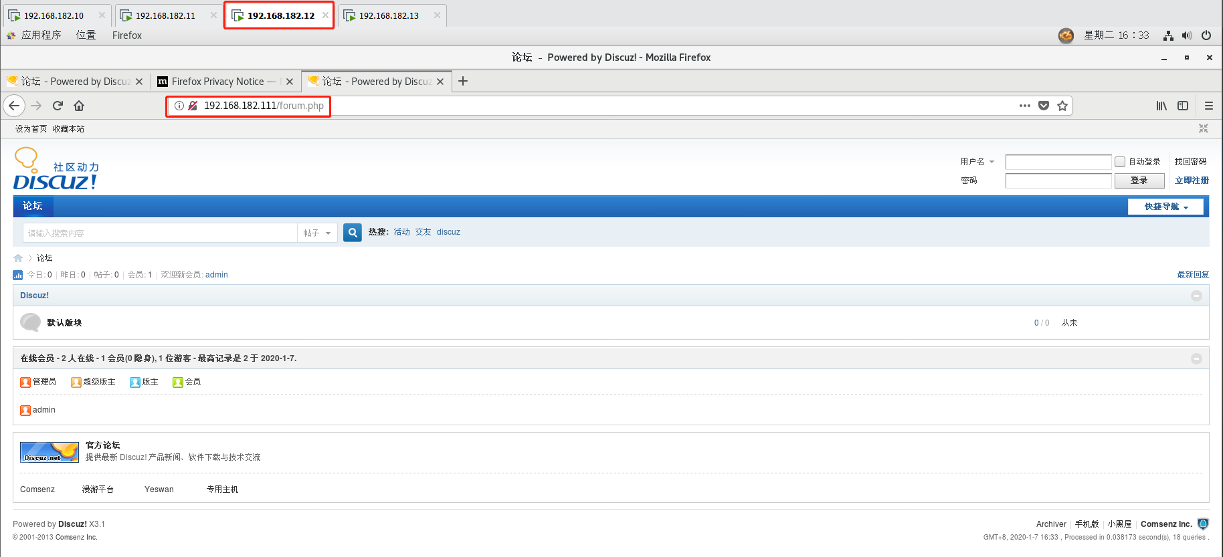Image resolution: width=1223 pixels, height=557 pixels.
Task: Click the 找回密码 link
Action: click(1190, 162)
